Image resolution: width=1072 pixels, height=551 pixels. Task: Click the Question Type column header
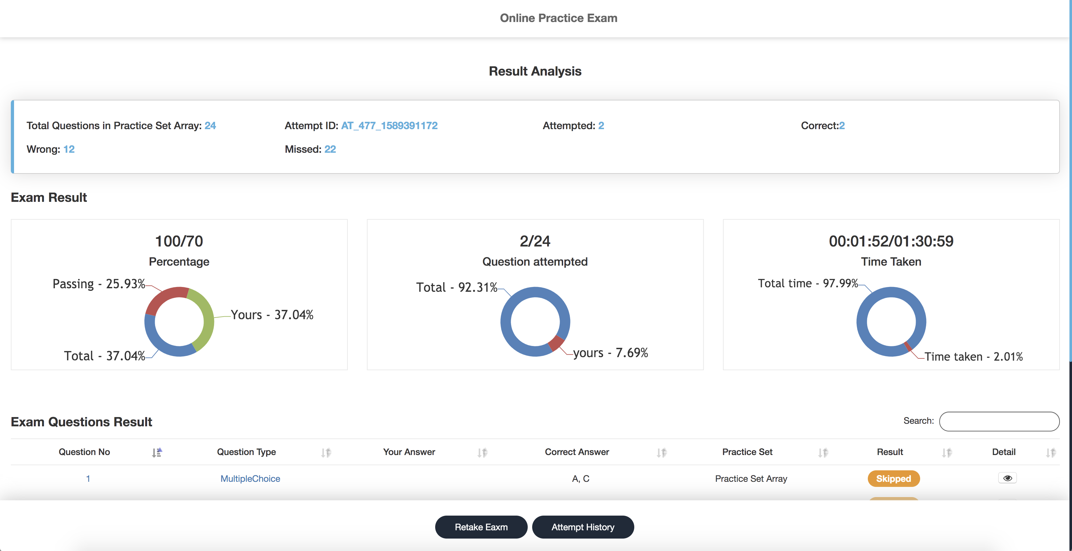(x=246, y=452)
